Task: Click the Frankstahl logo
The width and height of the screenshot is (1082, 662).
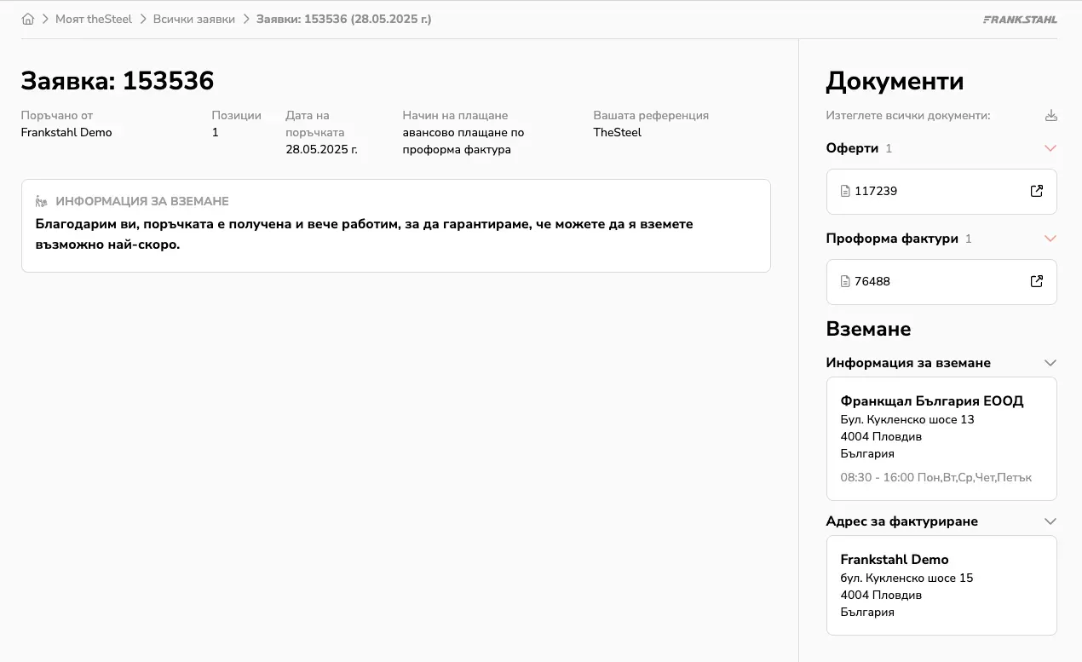Action: (x=1020, y=19)
